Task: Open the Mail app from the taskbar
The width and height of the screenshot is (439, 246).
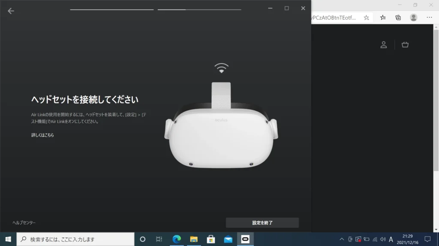Action: click(x=228, y=239)
